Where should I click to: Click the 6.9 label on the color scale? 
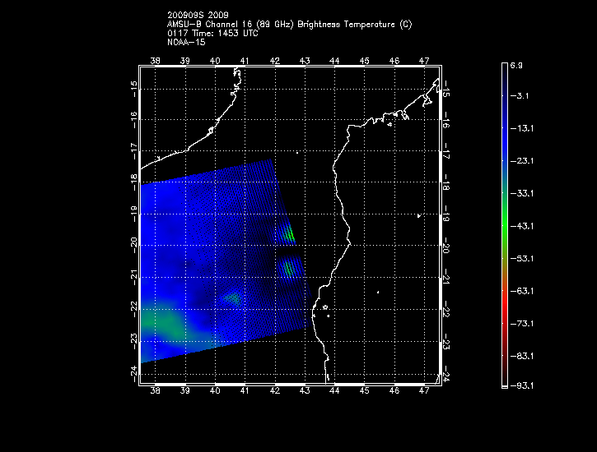pos(519,63)
